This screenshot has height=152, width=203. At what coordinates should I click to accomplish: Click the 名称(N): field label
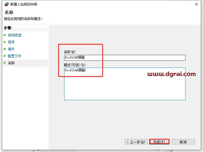coord(70,52)
